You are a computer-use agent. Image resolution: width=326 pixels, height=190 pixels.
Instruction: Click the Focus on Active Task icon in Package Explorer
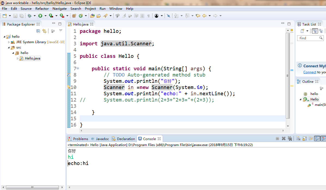(x=53, y=31)
